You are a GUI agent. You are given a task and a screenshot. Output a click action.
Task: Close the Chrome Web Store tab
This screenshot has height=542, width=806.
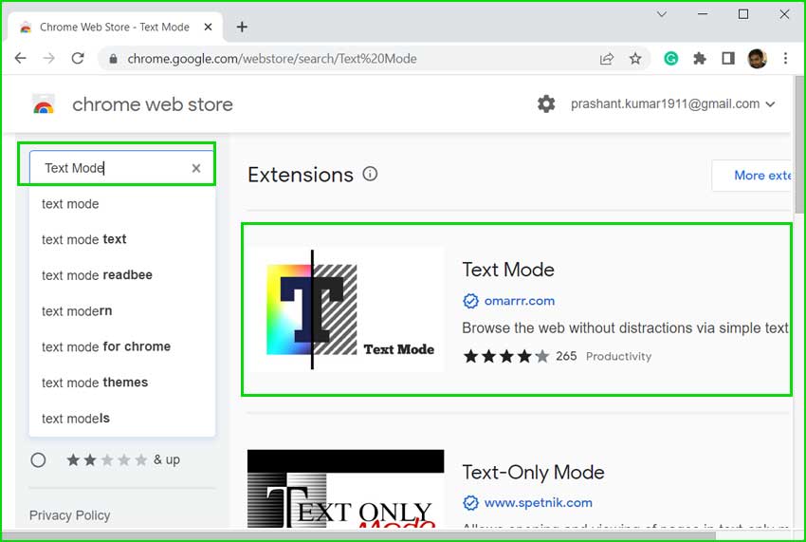208,27
